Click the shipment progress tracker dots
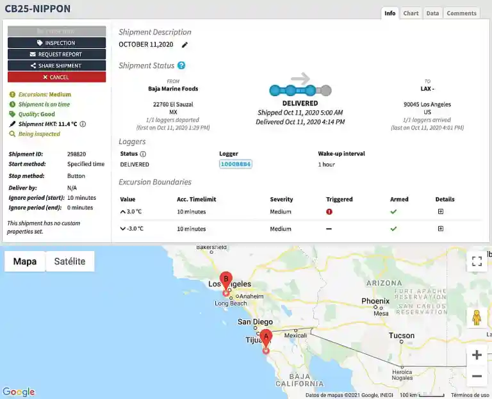The width and height of the screenshot is (492, 399). point(300,90)
